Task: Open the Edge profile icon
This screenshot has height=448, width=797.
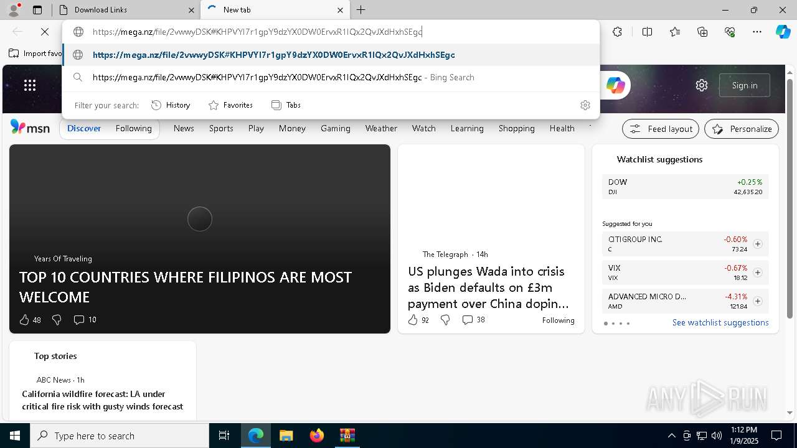Action: coord(13,10)
